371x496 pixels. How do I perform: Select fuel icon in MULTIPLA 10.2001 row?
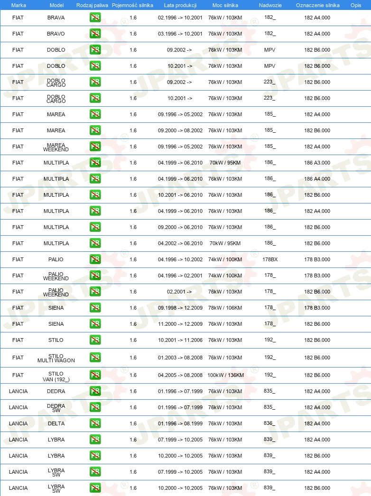click(95, 195)
